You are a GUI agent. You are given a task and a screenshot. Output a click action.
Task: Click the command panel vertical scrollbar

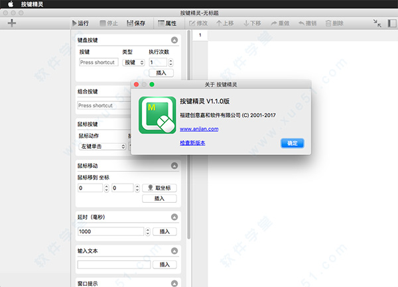[188, 135]
